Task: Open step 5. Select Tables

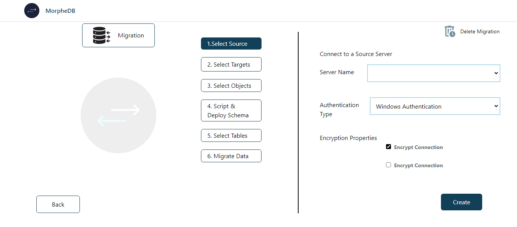Action: click(231, 135)
